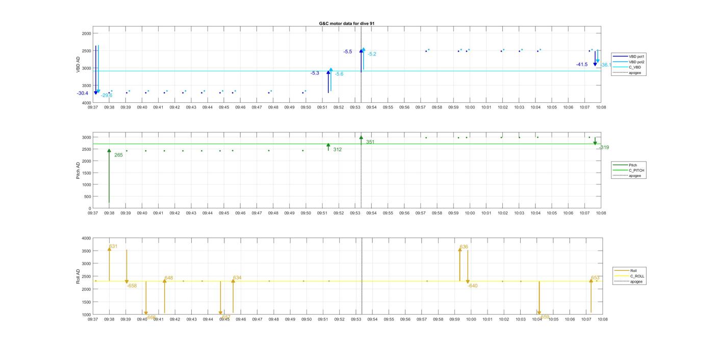Click the '636' roll value label
The height and width of the screenshot is (353, 714).
pos(464,247)
